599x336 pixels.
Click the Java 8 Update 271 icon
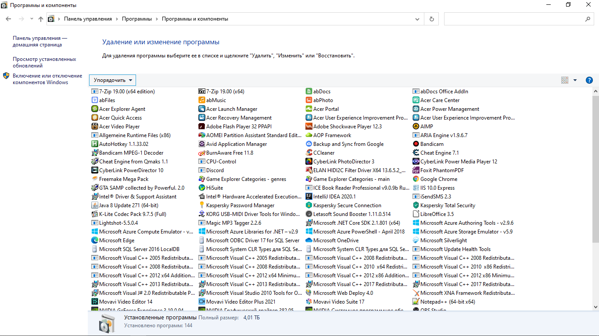coord(95,205)
